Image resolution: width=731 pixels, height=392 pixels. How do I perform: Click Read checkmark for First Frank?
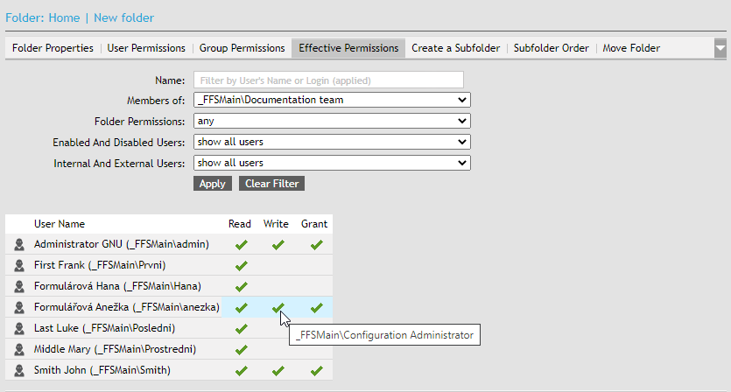coord(242,266)
